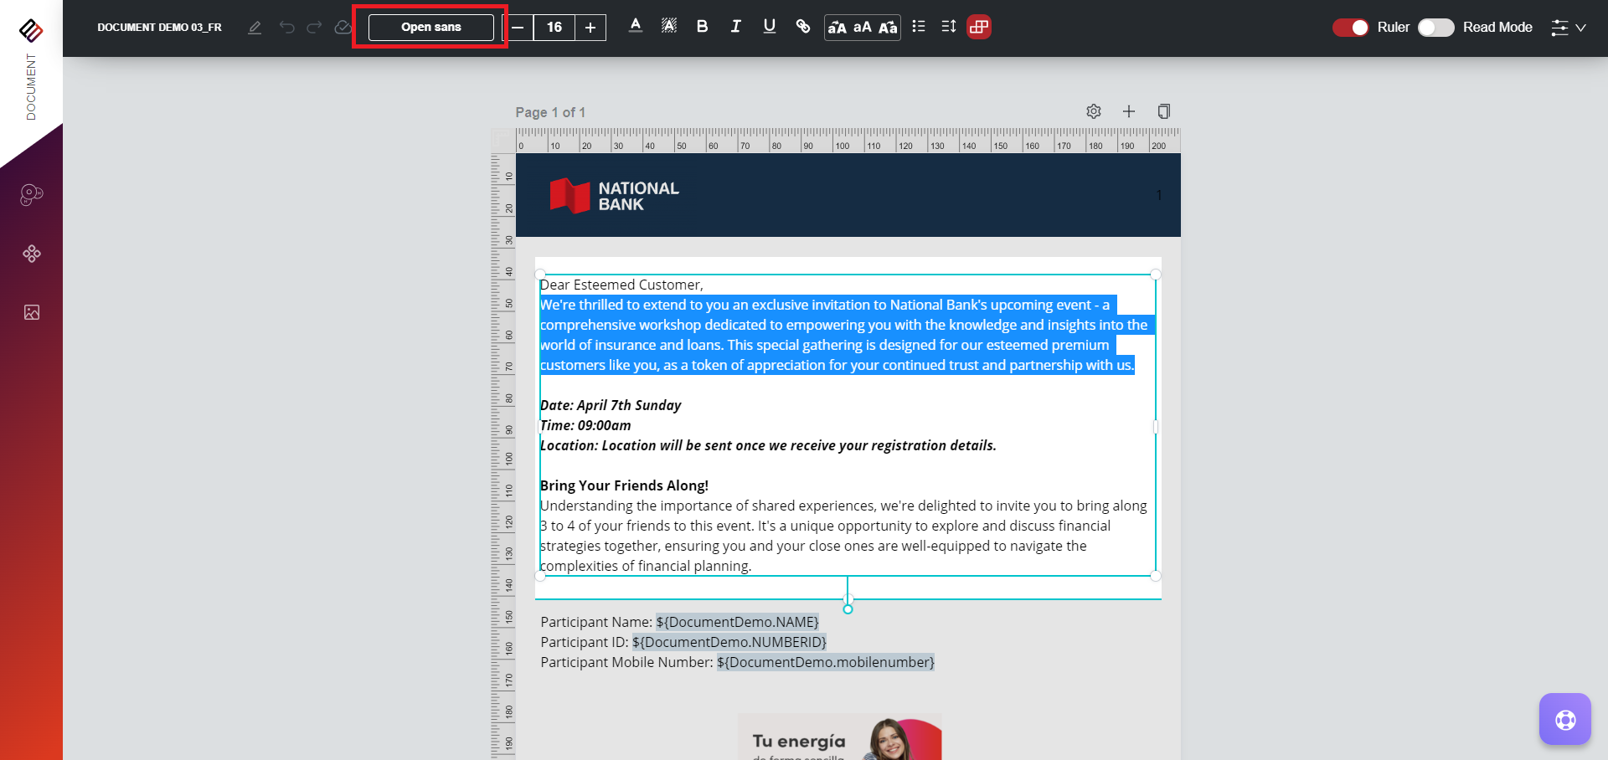Toggle the red layout grid button
1608x760 pixels.
[978, 27]
